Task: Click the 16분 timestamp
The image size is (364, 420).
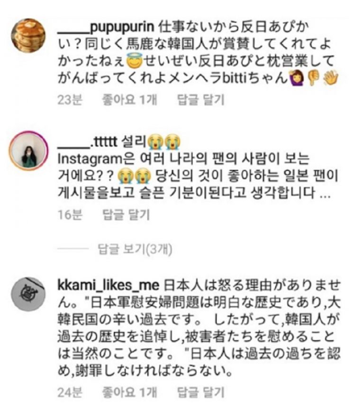Action: 70,215
